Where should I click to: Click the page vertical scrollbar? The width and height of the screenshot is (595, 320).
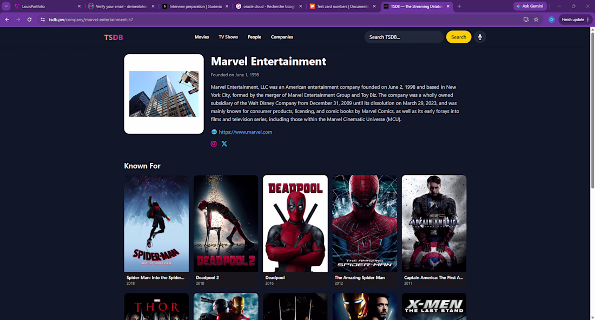point(592,112)
